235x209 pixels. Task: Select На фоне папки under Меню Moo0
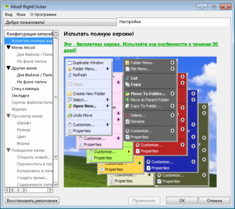click(x=32, y=61)
